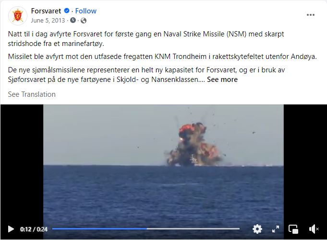Open the June 5, 2013 post date

point(48,21)
